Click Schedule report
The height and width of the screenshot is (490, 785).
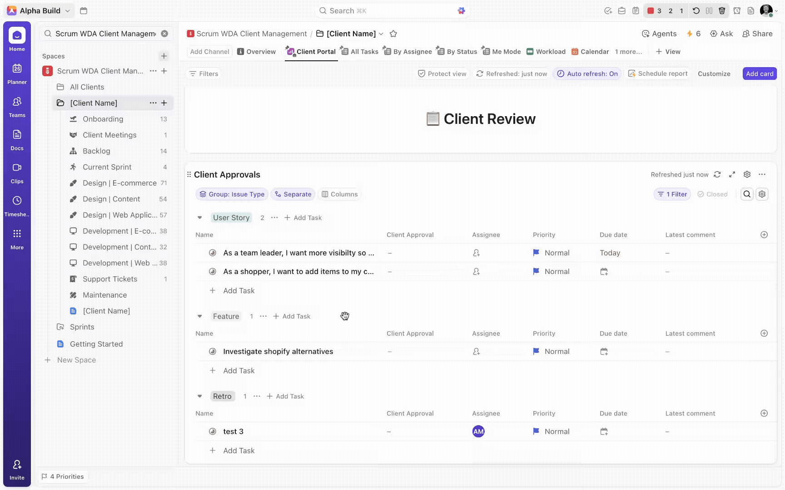pyautogui.click(x=658, y=73)
